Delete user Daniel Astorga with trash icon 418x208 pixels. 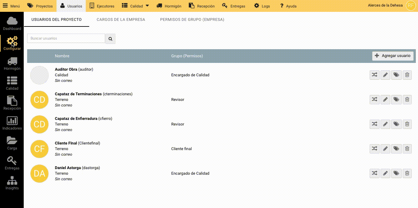click(407, 173)
